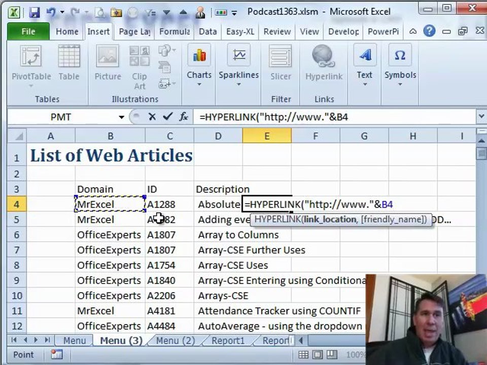
Task: Click the PivotTable icon
Action: tap(31, 56)
